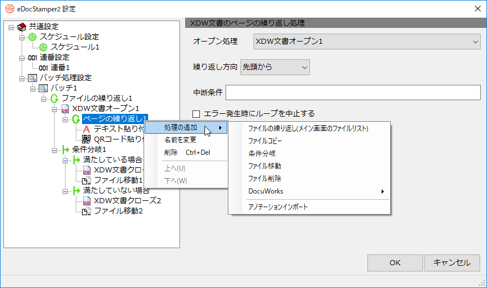487x288 pixels.
Task: Click the キャンセル button
Action: click(452, 263)
